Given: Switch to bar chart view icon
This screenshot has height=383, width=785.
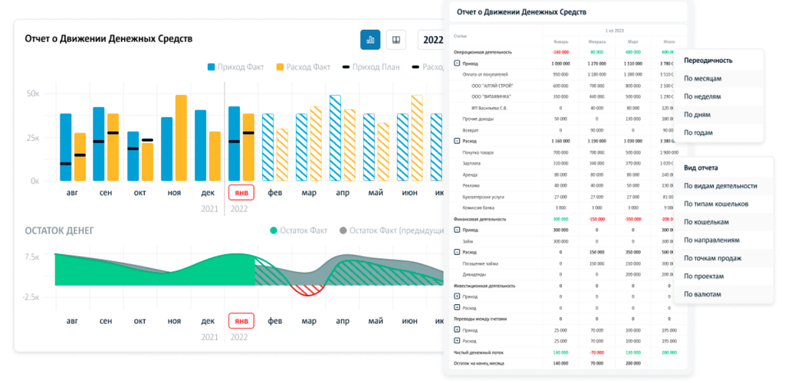Looking at the screenshot, I should click(x=370, y=40).
